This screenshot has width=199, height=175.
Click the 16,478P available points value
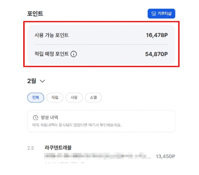tap(157, 35)
